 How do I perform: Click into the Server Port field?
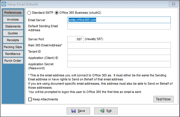(76, 39)
